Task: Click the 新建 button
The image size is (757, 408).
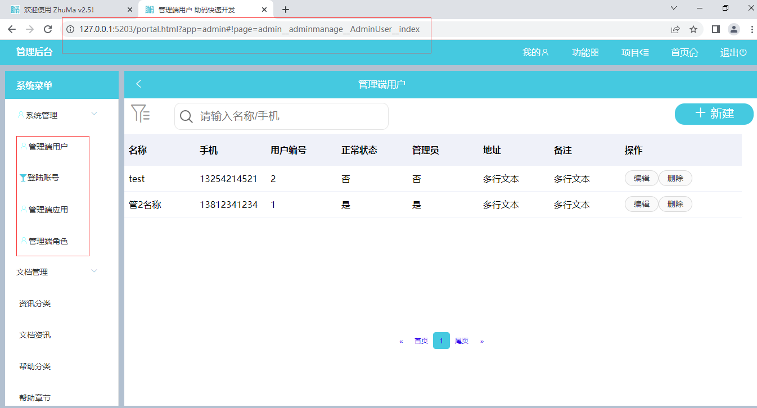Action: point(714,114)
